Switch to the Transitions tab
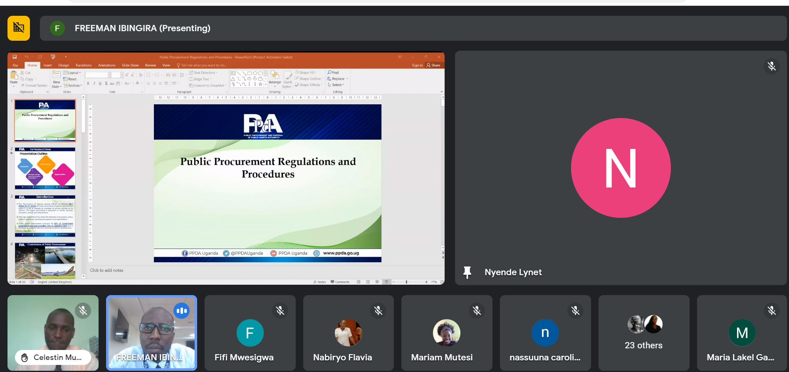 click(x=84, y=65)
